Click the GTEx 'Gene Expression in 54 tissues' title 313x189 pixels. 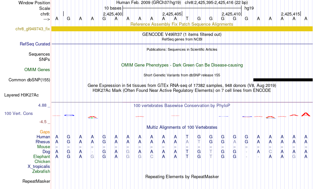[182, 85]
